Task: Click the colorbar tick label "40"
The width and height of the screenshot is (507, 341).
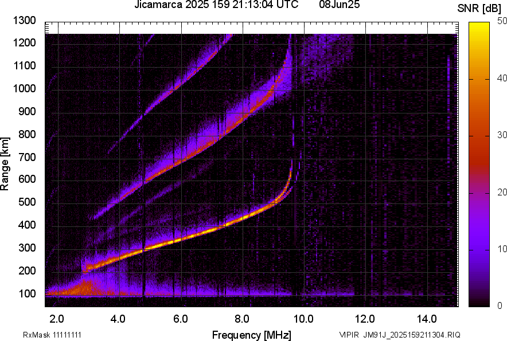Action: pos(502,78)
